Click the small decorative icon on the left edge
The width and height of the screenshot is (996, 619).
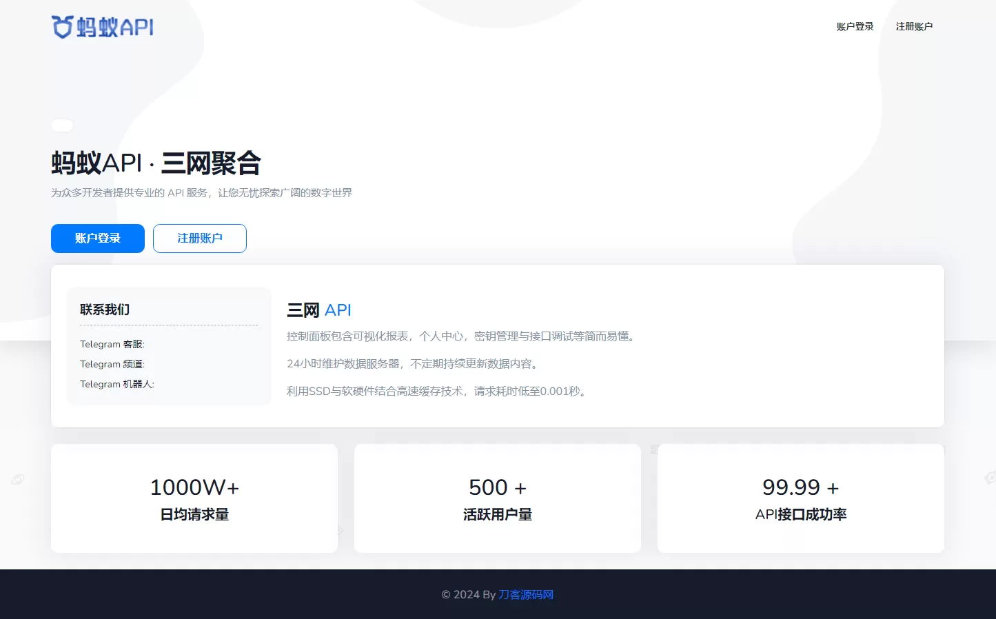click(18, 478)
